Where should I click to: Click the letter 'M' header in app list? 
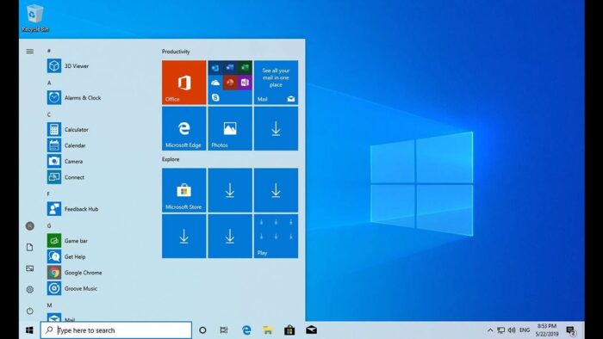50,305
